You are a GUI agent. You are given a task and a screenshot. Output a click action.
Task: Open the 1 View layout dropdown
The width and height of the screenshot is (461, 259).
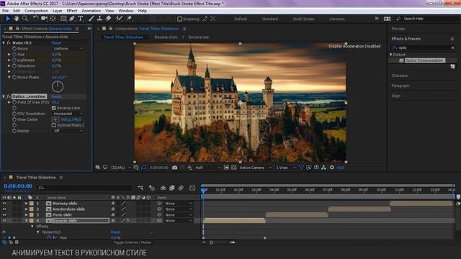(x=286, y=168)
